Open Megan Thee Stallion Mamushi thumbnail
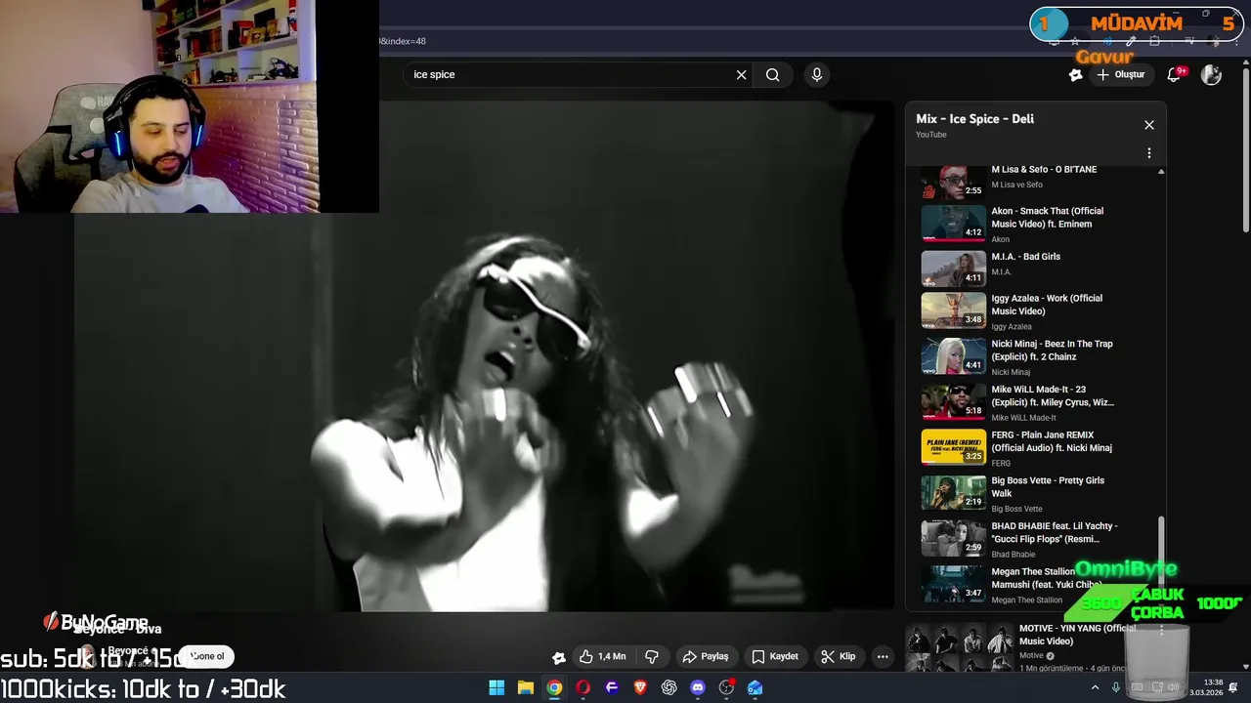 point(953,583)
